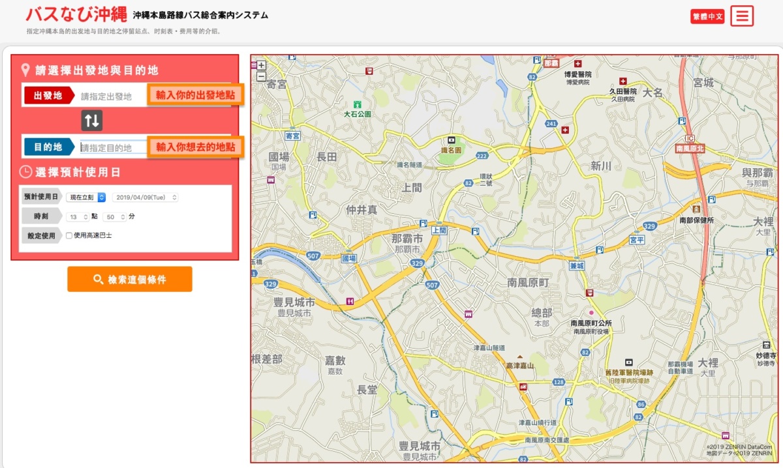Viewport: 783px width, 468px height.
Task: Select the 久田醫院 hospital cross icon
Action: coord(622,82)
